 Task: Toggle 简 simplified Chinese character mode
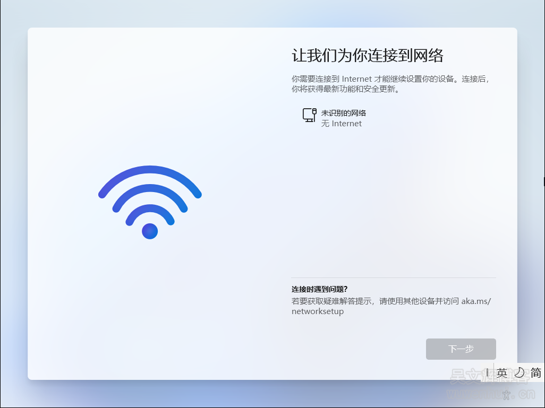536,372
